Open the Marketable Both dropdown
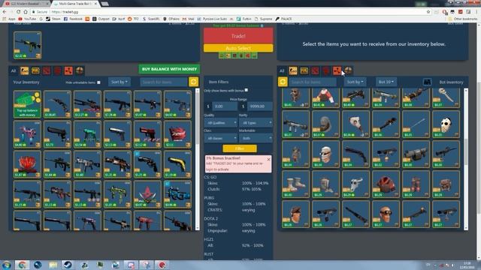 (256, 138)
